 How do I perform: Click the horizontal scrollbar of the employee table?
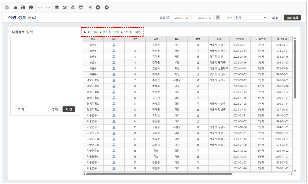point(159,174)
